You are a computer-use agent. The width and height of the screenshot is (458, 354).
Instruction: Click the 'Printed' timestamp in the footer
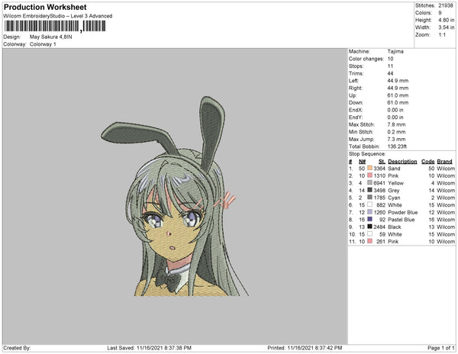coord(305,348)
